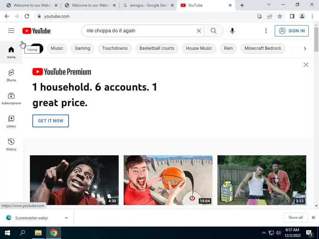Open the 15:04 basketball video thumbnail
The image size is (319, 239).
click(x=168, y=180)
